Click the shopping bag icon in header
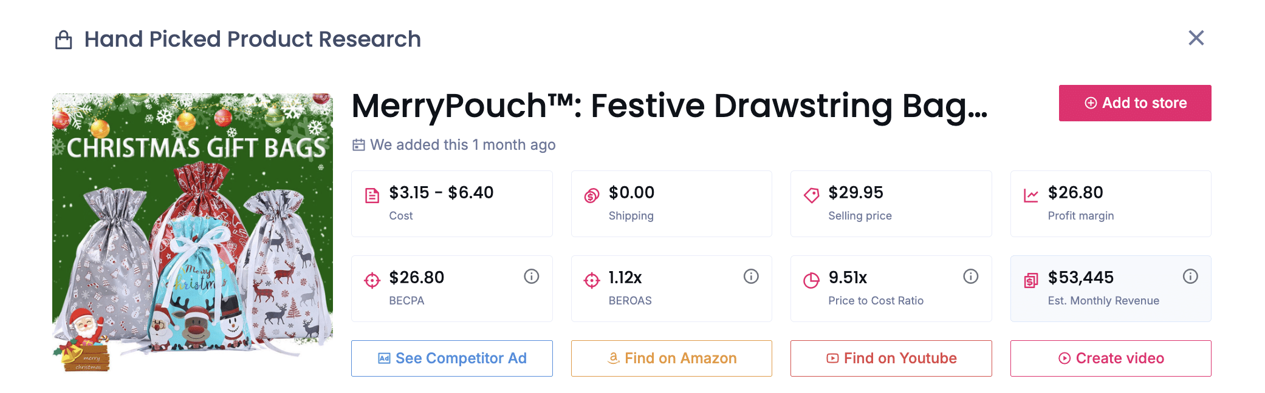 pyautogui.click(x=64, y=40)
